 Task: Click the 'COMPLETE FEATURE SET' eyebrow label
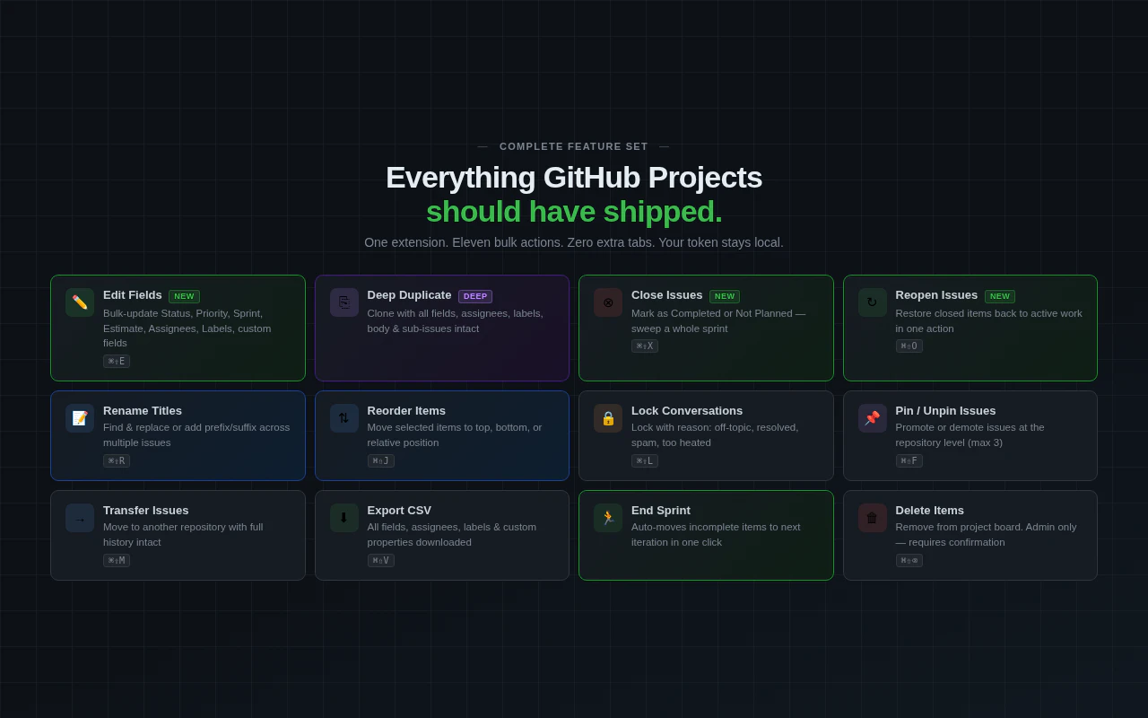(x=574, y=146)
